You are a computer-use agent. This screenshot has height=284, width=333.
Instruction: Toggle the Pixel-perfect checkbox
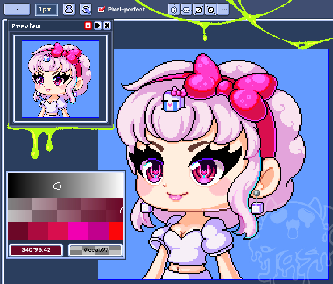102,9
